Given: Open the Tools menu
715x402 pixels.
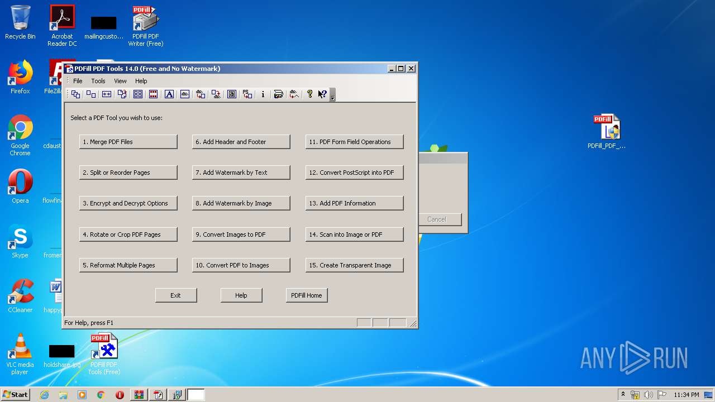Looking at the screenshot, I should pos(98,81).
